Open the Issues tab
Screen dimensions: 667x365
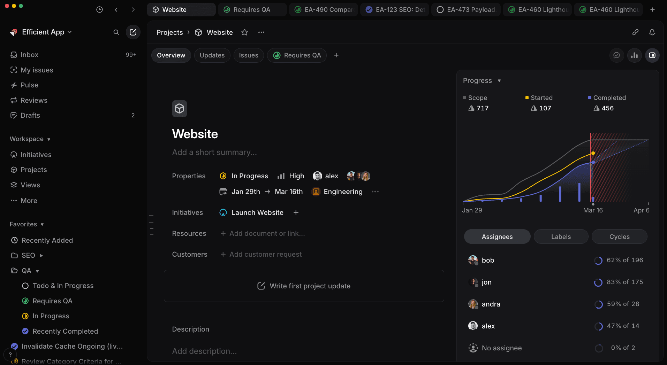[248, 55]
